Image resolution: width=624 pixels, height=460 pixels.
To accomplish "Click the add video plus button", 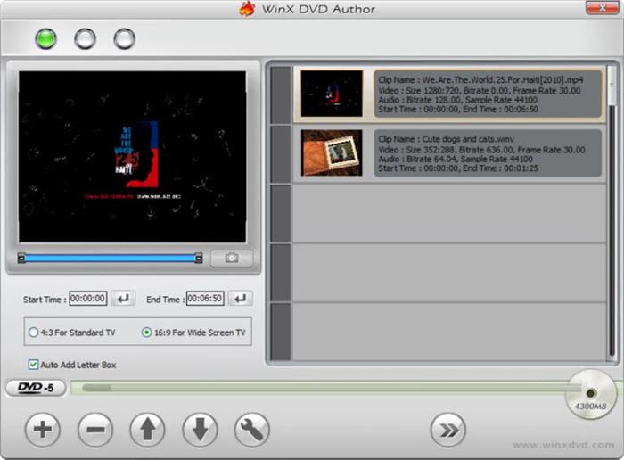I will pos(43,430).
